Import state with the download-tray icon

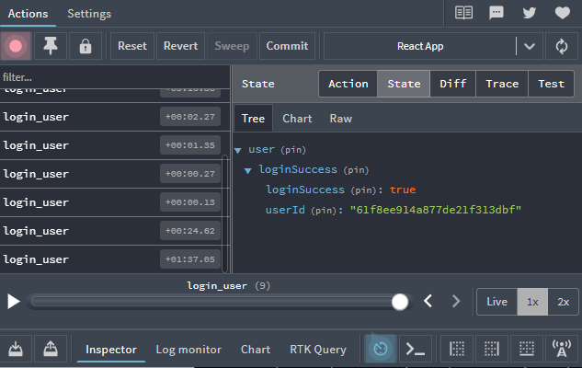point(16,349)
